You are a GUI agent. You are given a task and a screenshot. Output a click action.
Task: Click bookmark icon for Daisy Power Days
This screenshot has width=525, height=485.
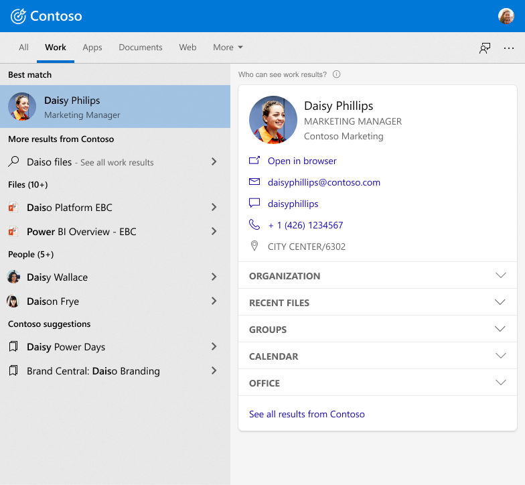pyautogui.click(x=13, y=346)
